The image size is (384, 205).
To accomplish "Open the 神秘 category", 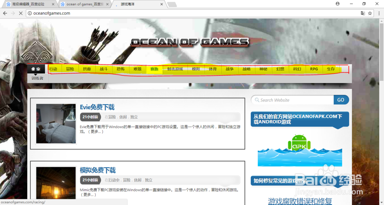I will coord(263,69).
